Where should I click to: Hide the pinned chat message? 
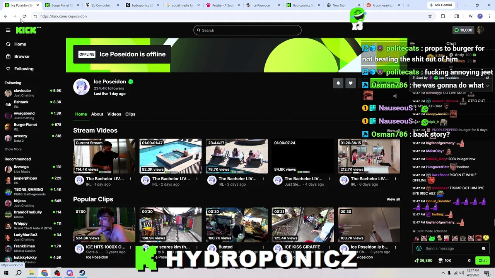pos(487,78)
